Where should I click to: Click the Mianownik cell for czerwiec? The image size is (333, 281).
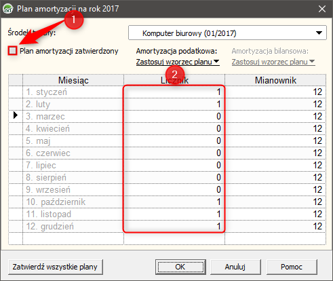pyautogui.click(x=275, y=153)
